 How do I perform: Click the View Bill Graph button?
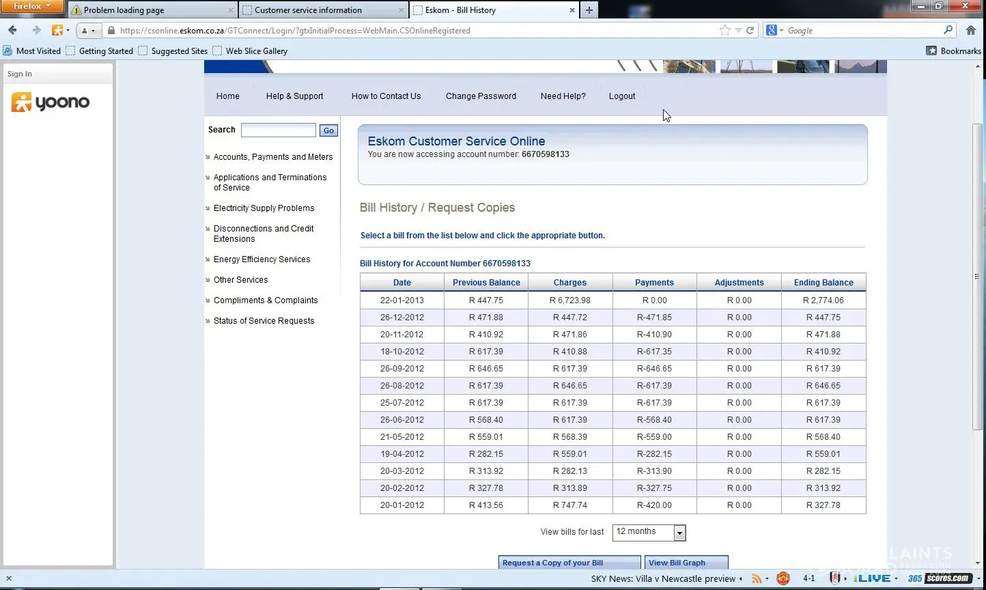point(686,563)
